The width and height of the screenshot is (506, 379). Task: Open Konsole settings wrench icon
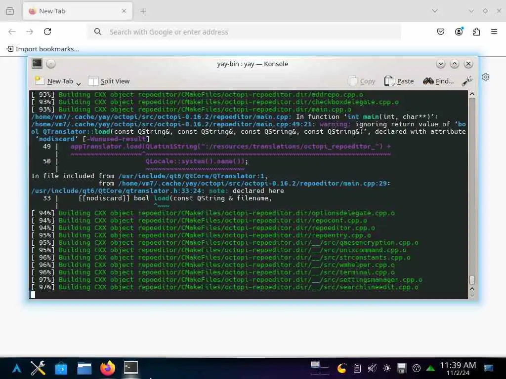tap(467, 81)
